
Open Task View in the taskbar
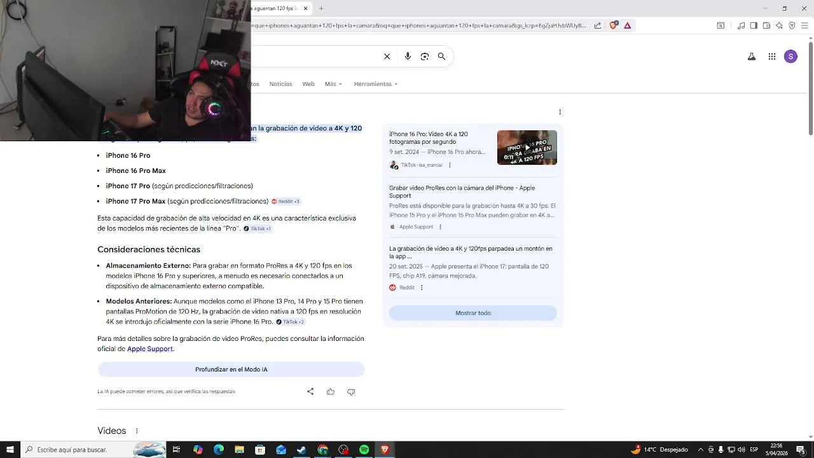click(176, 450)
